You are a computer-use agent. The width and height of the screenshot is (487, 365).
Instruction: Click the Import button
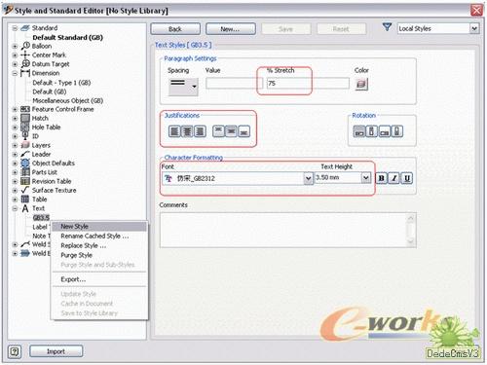point(56,351)
